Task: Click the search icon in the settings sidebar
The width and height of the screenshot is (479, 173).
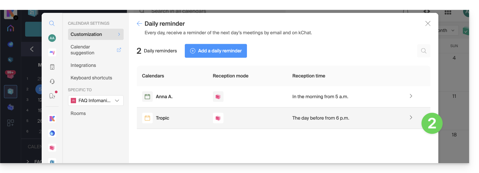Action: [52, 23]
